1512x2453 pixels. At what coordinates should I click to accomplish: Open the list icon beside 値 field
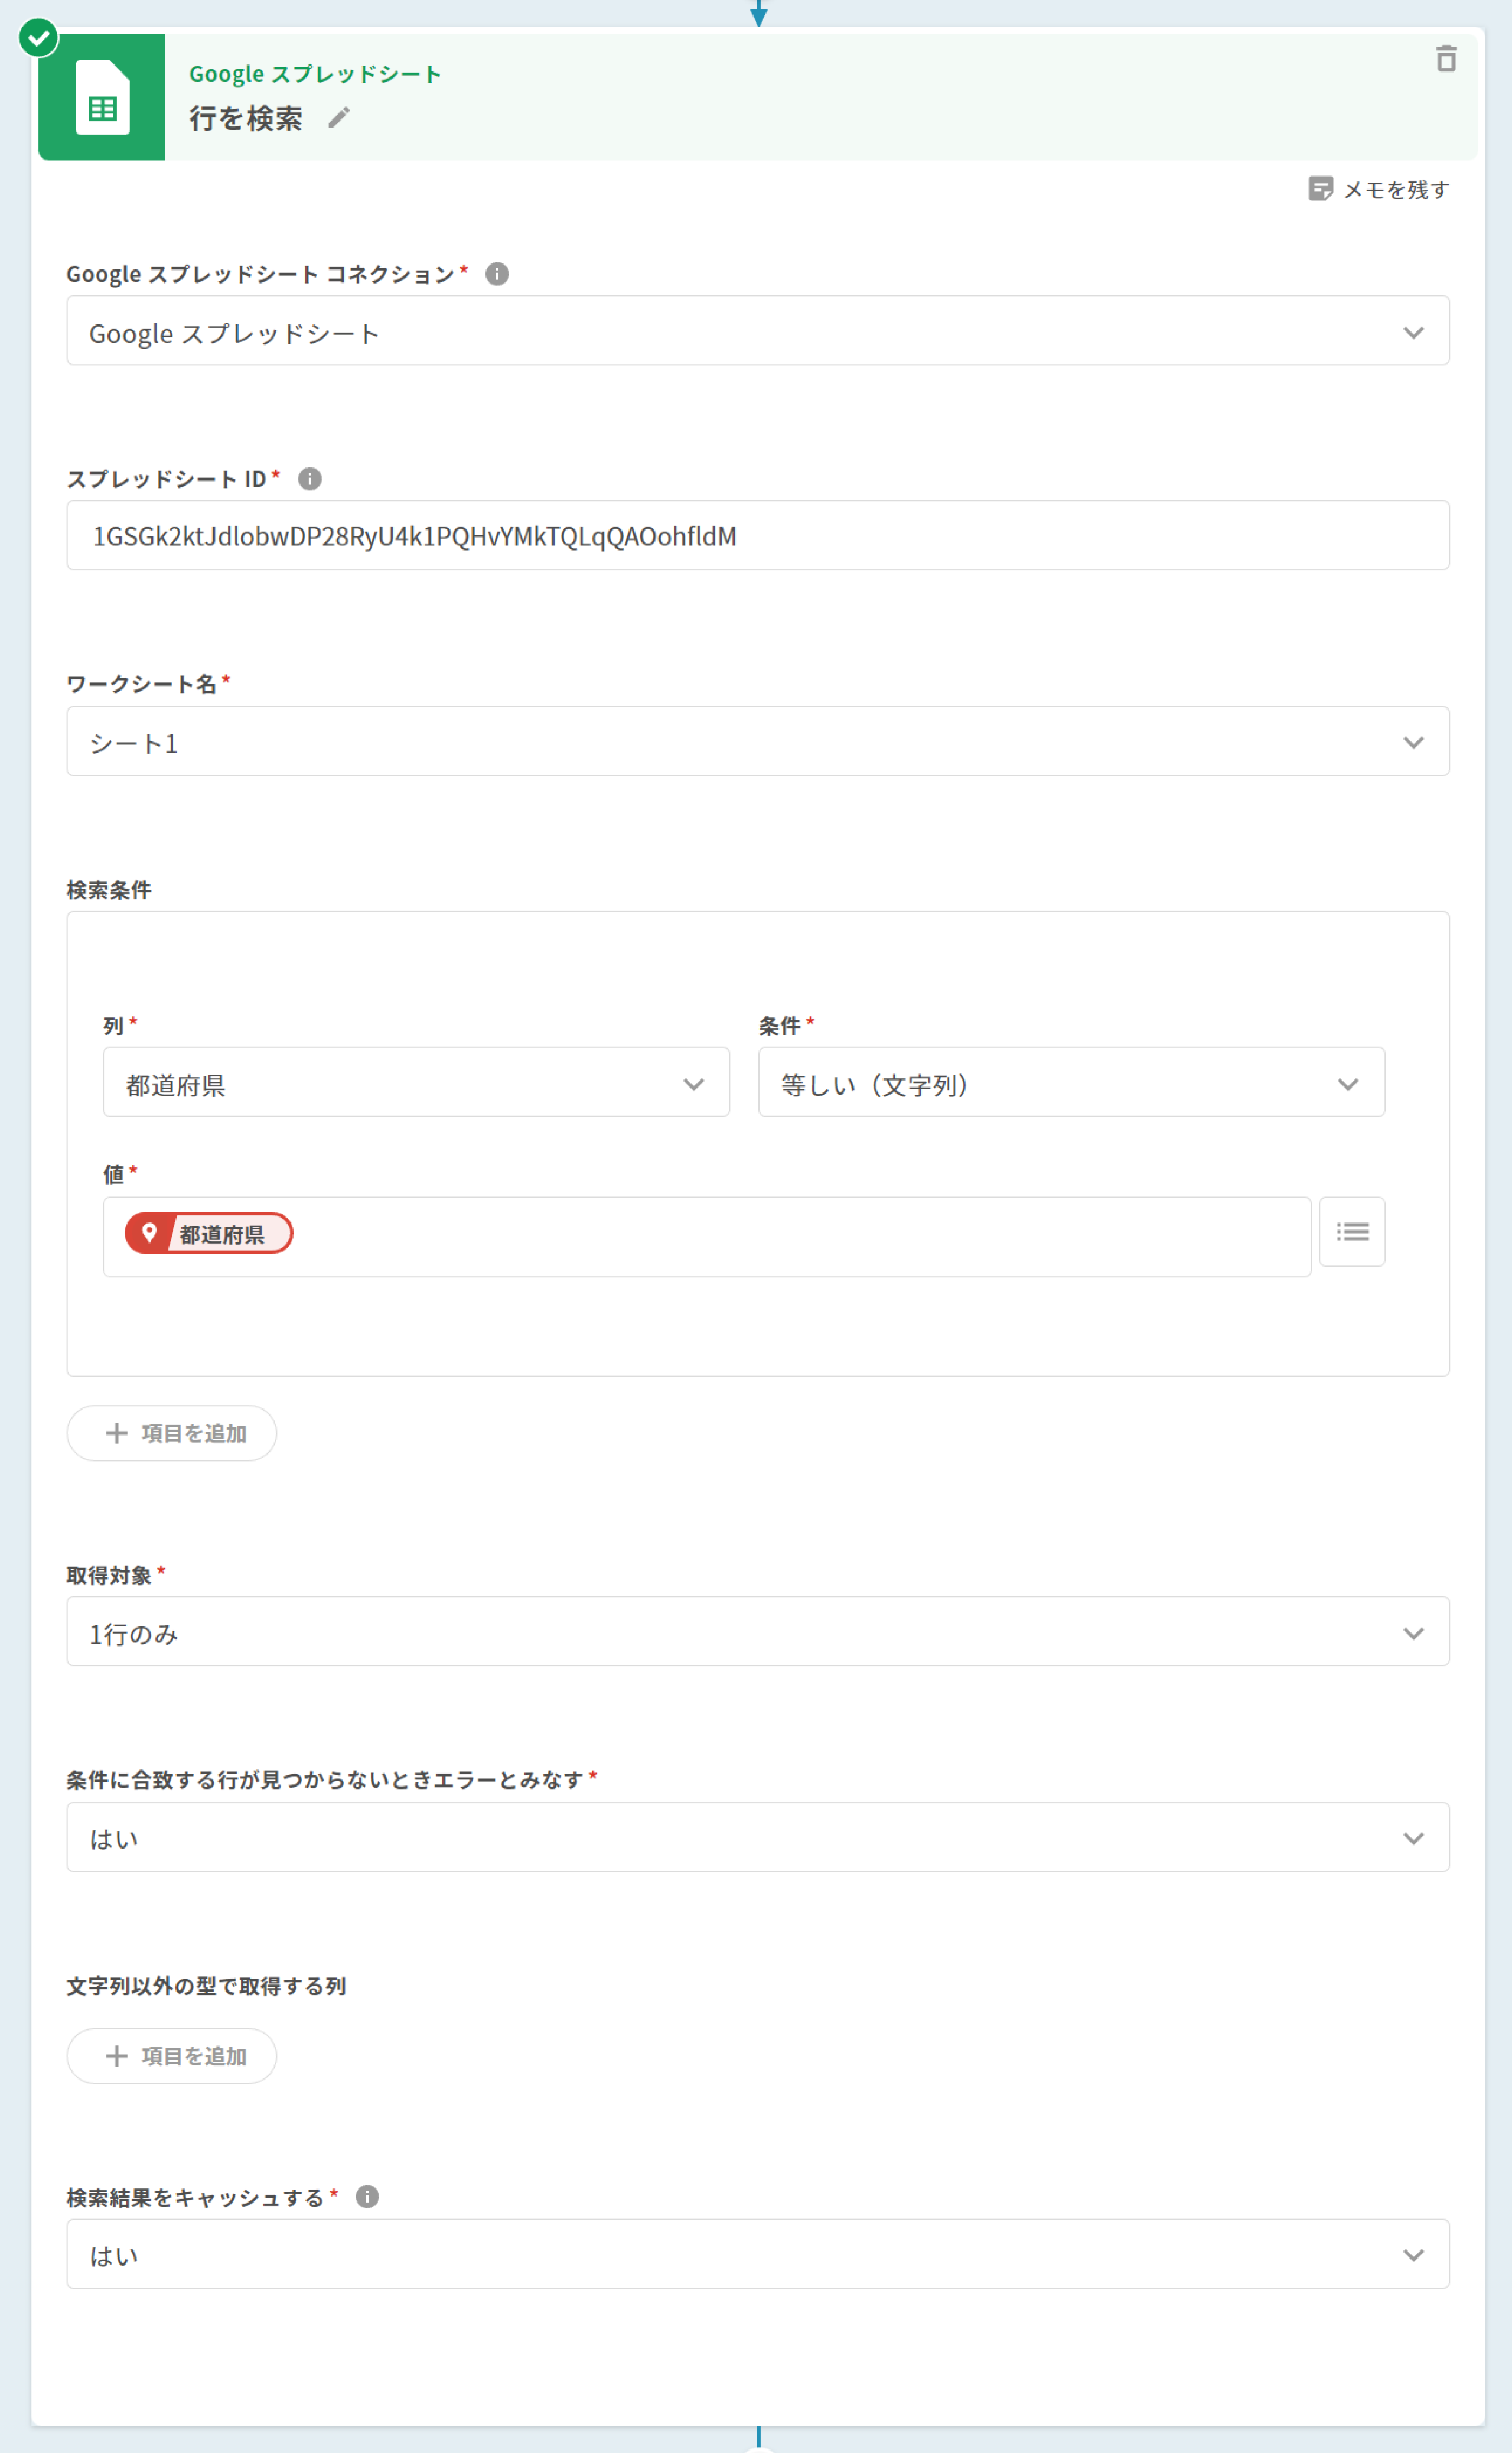point(1351,1232)
